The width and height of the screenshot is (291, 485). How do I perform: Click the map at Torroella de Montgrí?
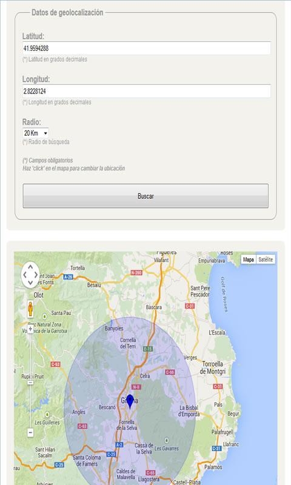(x=212, y=367)
